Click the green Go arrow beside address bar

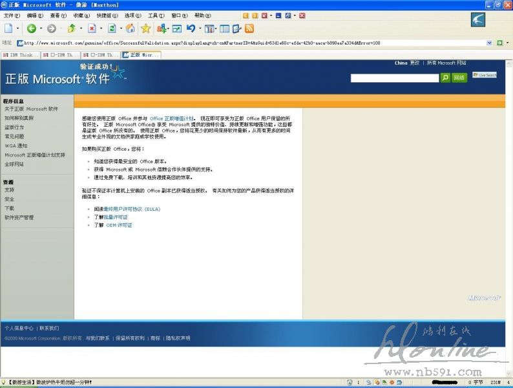[x=499, y=43]
